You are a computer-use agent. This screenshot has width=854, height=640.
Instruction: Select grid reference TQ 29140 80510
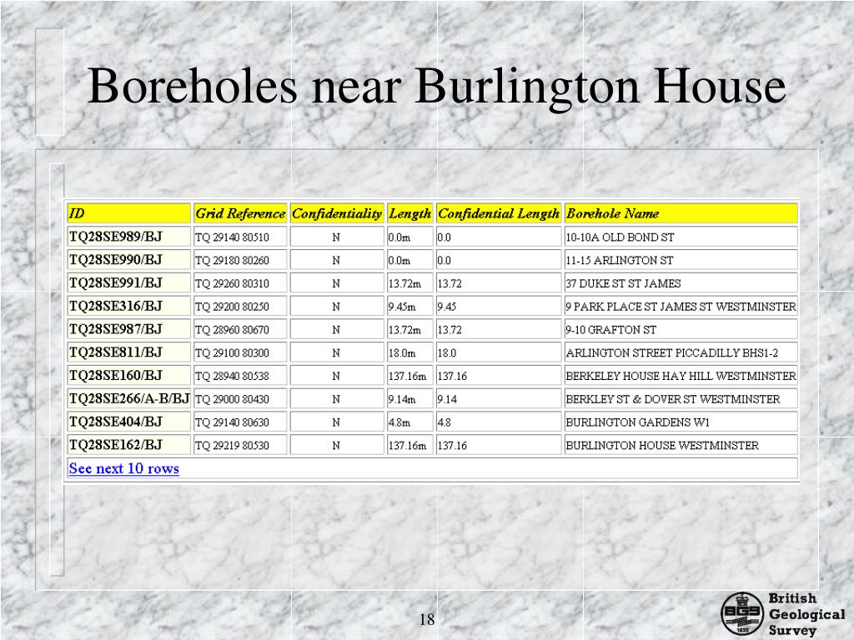point(232,237)
